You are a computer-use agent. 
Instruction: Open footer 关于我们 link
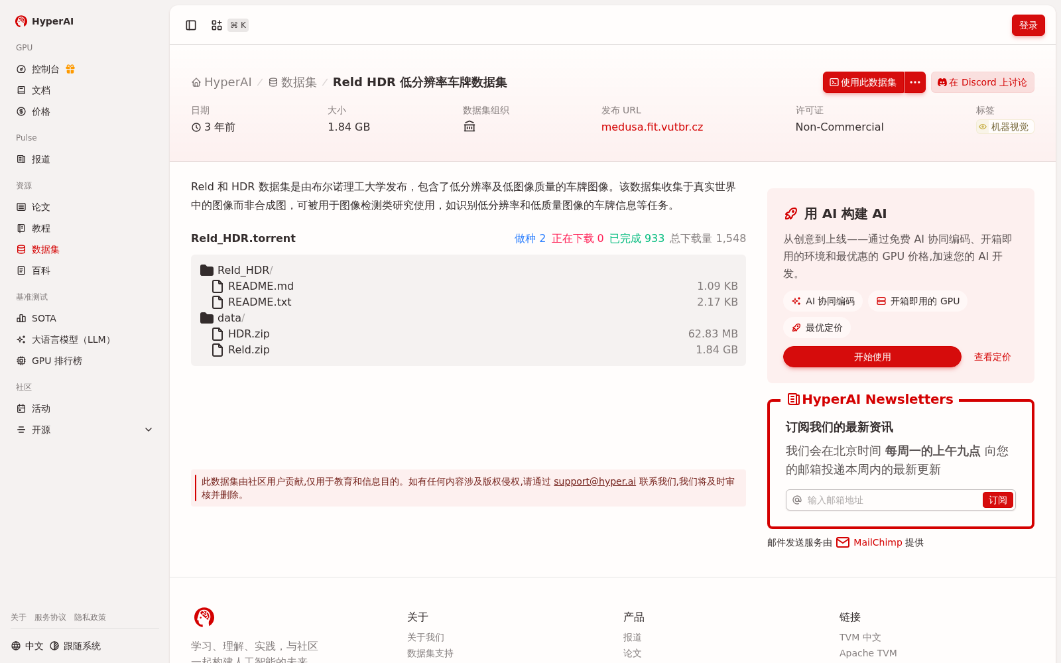pos(426,637)
